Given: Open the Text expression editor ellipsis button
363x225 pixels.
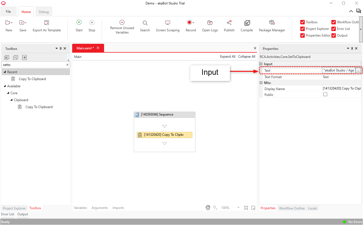Looking at the screenshot, I should tap(358, 71).
